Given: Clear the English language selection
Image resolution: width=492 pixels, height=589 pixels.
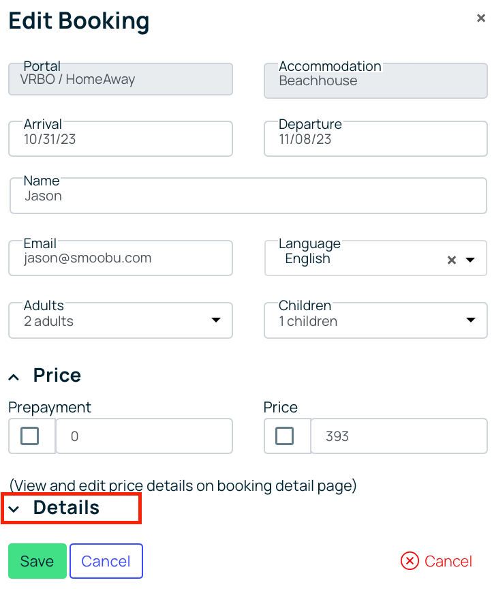Looking at the screenshot, I should click(452, 260).
